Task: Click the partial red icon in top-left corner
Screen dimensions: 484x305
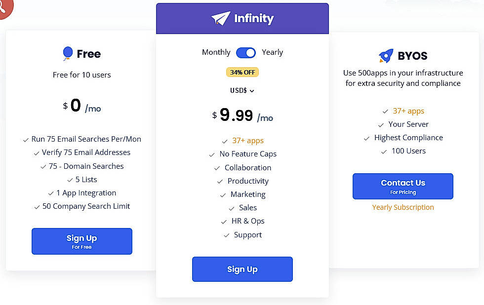Action: click(4, 7)
